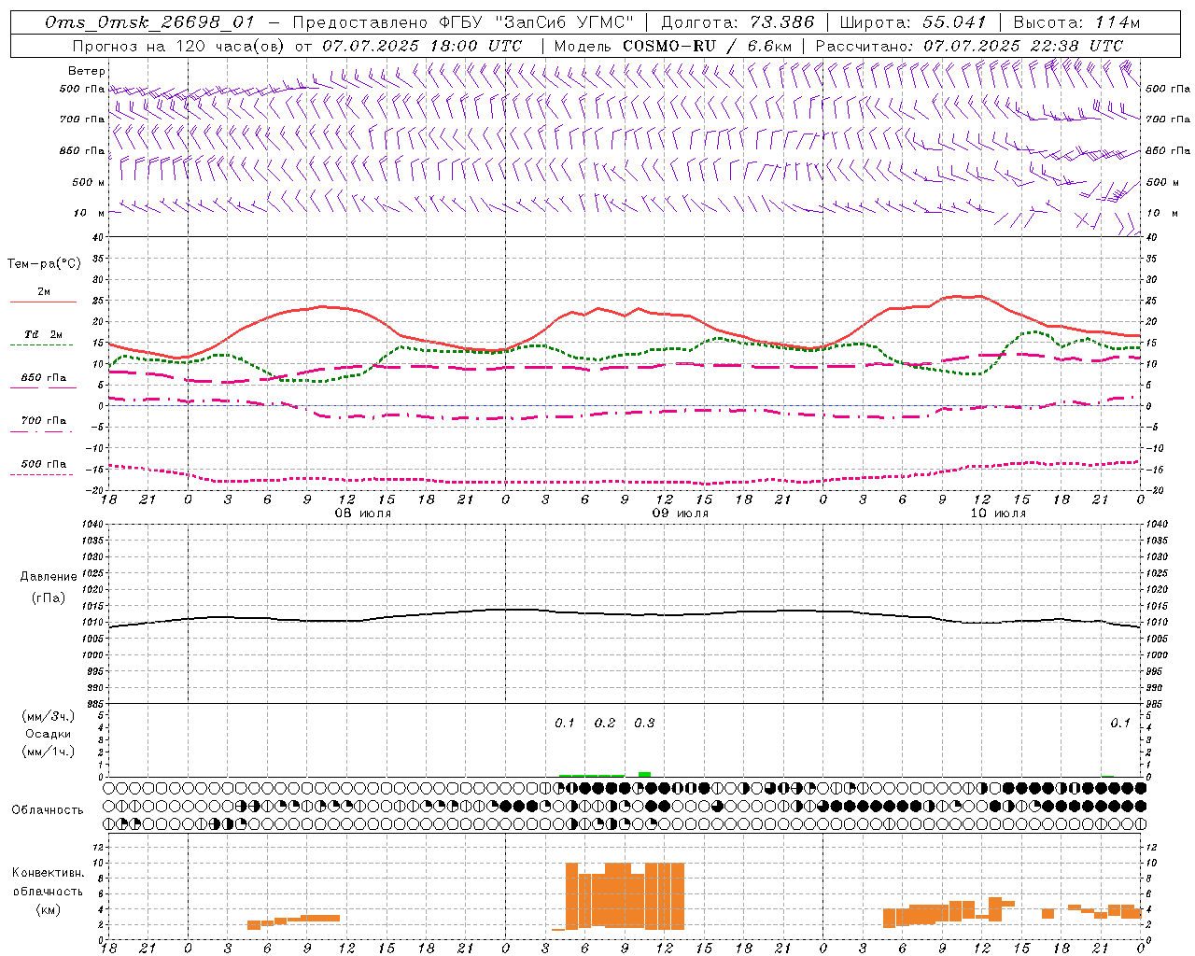Viewport: 1195px width, 956px height.
Task: Click the 10 июля date label
Action: click(998, 513)
